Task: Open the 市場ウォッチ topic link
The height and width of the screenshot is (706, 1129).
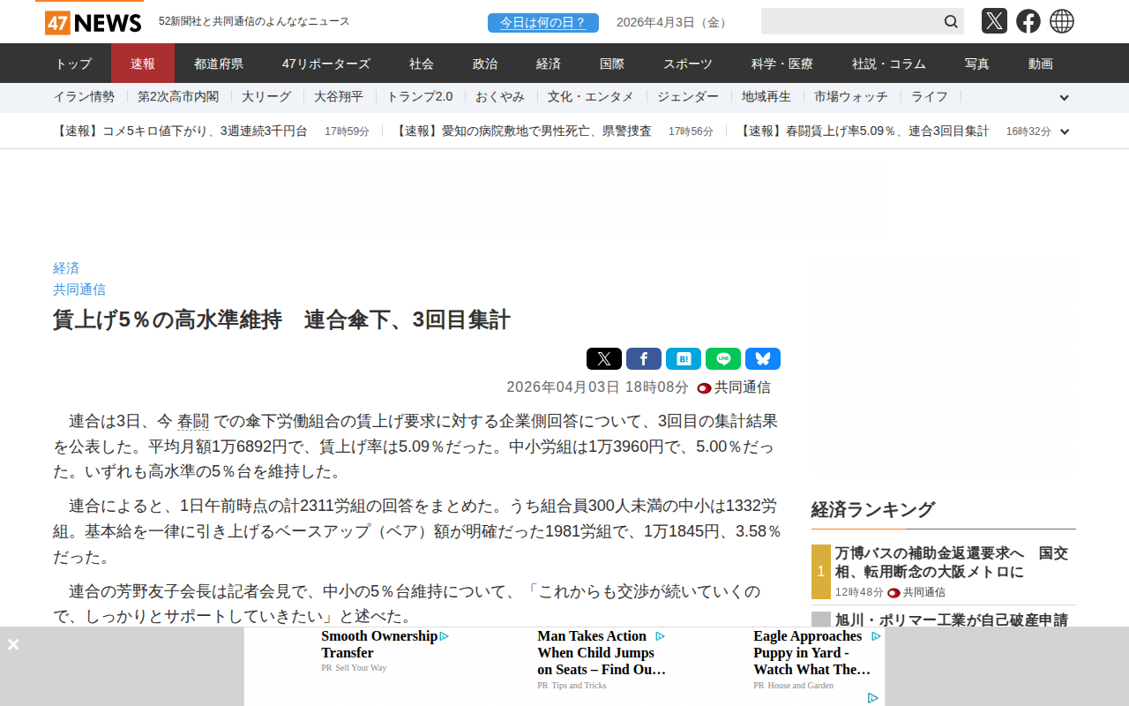Action: click(x=851, y=97)
